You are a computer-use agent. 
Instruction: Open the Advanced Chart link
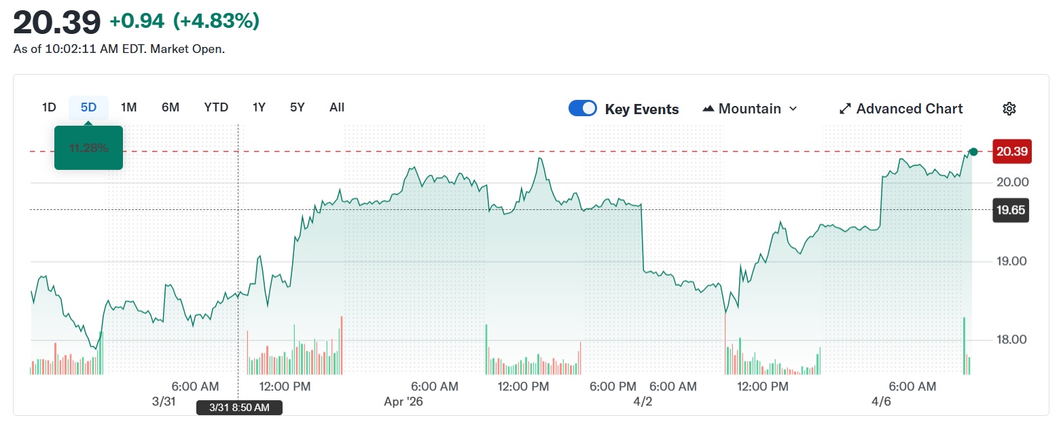[x=909, y=109]
